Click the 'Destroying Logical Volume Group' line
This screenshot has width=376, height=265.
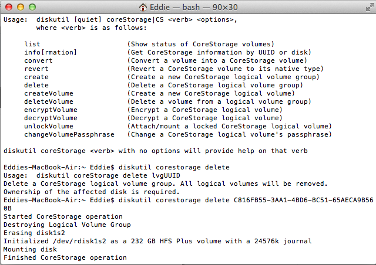(x=67, y=225)
